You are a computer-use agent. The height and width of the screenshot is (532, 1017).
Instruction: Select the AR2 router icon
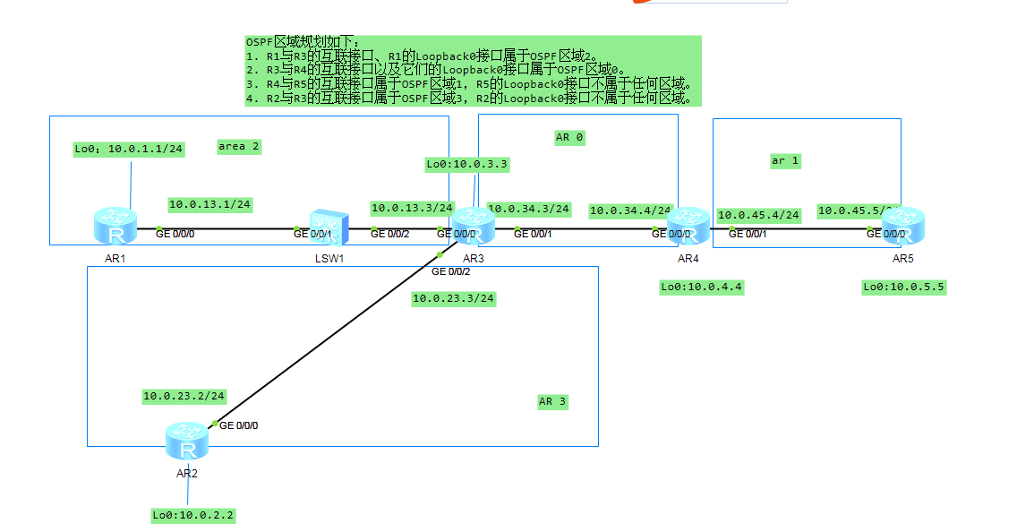[186, 439]
